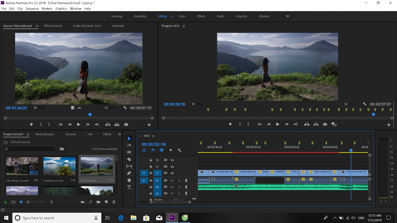The image size is (397, 223).
Task: Open Source monitor Fit zoom dropdown
Action: tap(40, 108)
